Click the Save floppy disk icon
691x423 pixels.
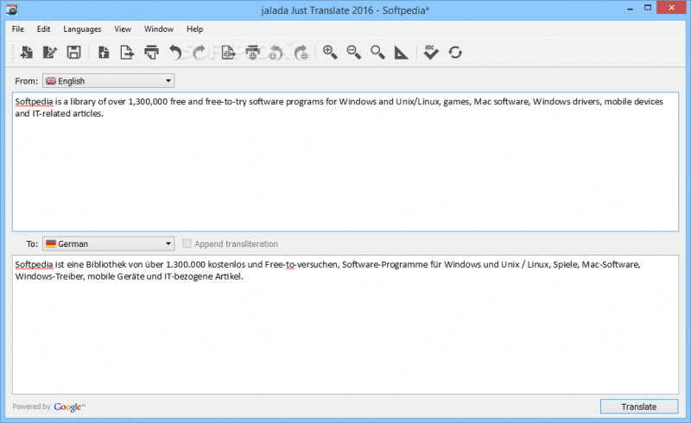[74, 53]
